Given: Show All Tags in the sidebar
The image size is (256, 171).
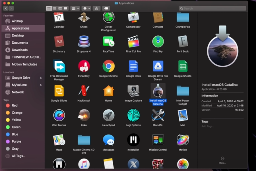Looking at the screenshot, I should tap(23, 156).
